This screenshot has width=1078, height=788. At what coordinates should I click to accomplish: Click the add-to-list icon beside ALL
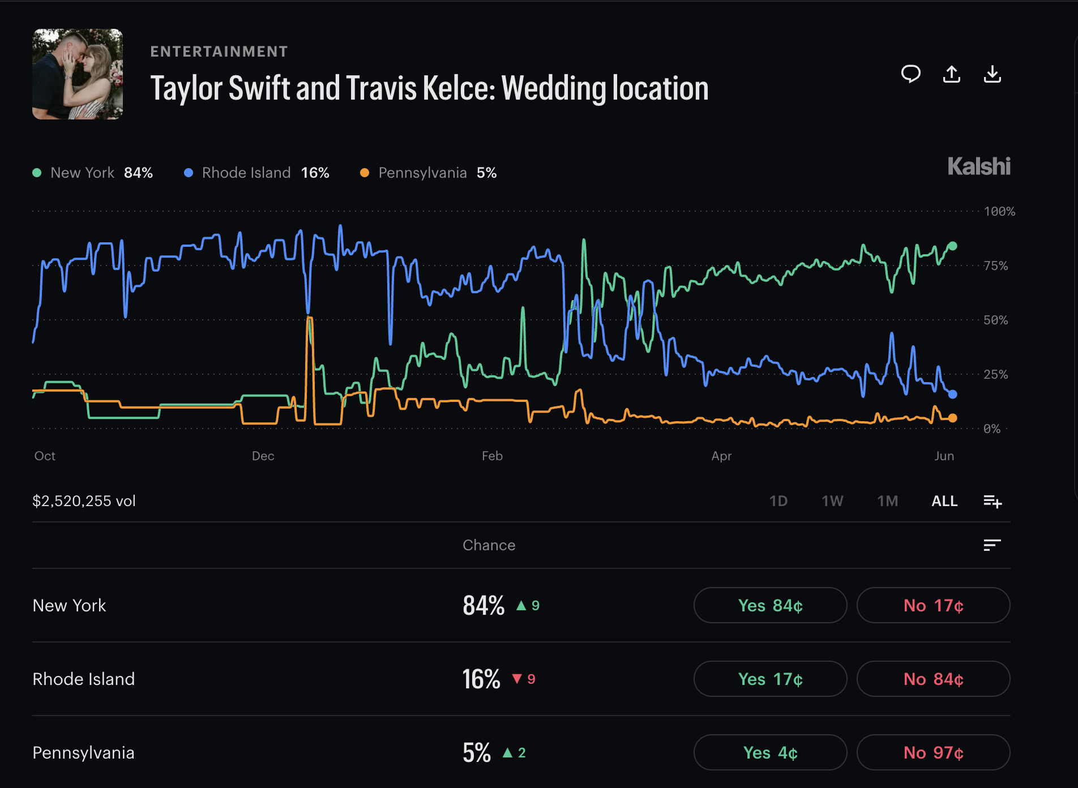pyautogui.click(x=993, y=501)
